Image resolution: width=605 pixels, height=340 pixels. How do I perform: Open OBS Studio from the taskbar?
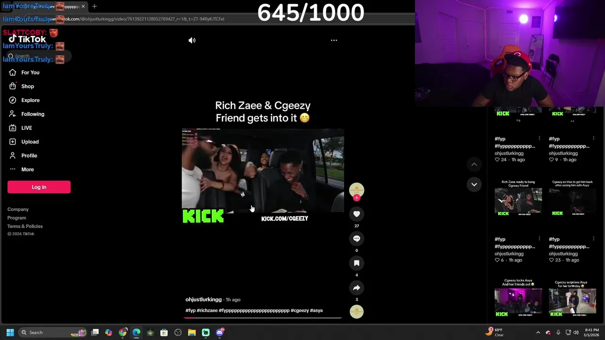(178, 332)
